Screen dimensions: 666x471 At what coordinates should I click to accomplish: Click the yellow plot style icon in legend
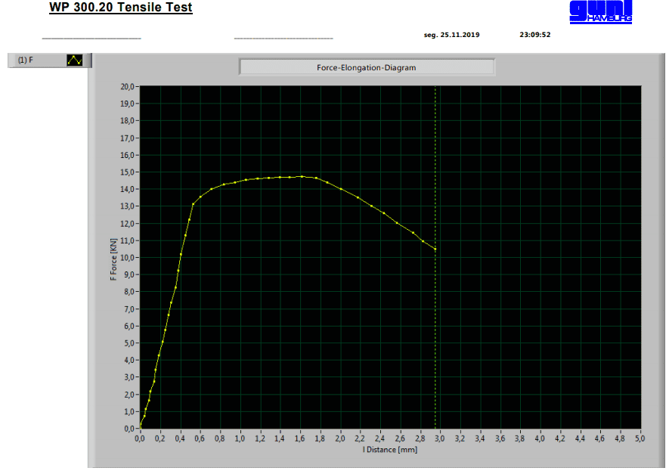74,60
